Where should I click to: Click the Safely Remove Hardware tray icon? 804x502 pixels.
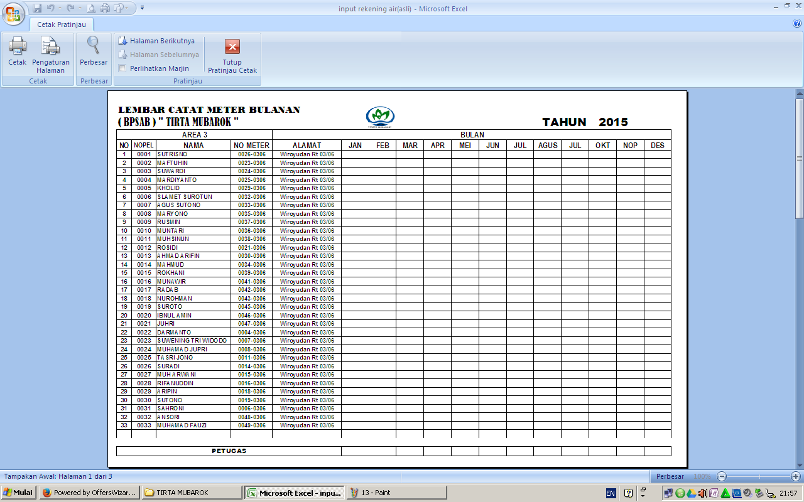coord(759,493)
